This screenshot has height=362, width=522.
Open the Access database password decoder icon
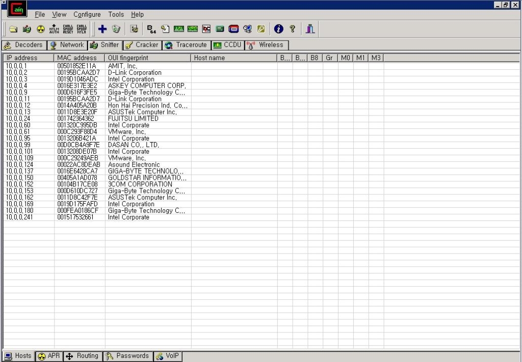[165, 29]
